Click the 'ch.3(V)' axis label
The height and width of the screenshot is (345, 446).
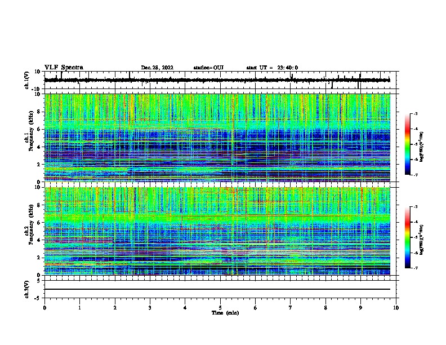(27, 289)
